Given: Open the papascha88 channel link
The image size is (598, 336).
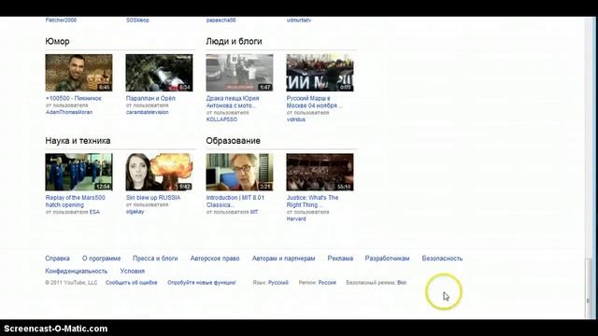Looking at the screenshot, I should pos(221,21).
